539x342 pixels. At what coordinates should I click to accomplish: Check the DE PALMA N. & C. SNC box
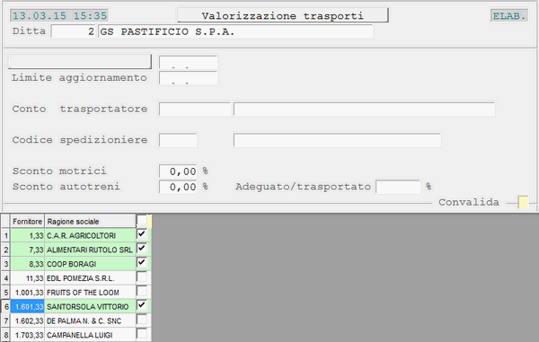142,320
